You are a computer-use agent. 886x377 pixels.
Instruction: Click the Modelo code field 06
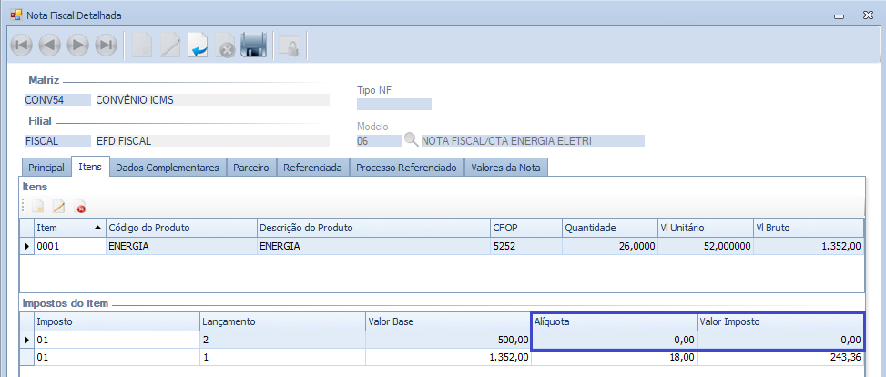point(379,141)
